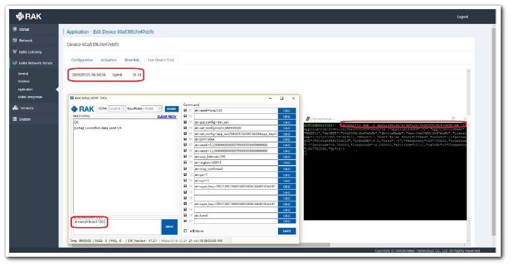Select the LoRa Gateway antenna icon

pos(15,52)
